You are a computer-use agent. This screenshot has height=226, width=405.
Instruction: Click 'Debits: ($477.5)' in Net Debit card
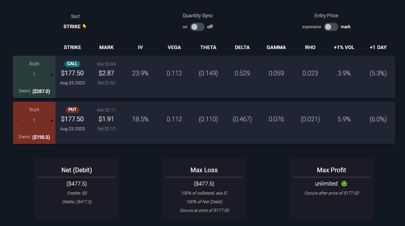(77, 202)
